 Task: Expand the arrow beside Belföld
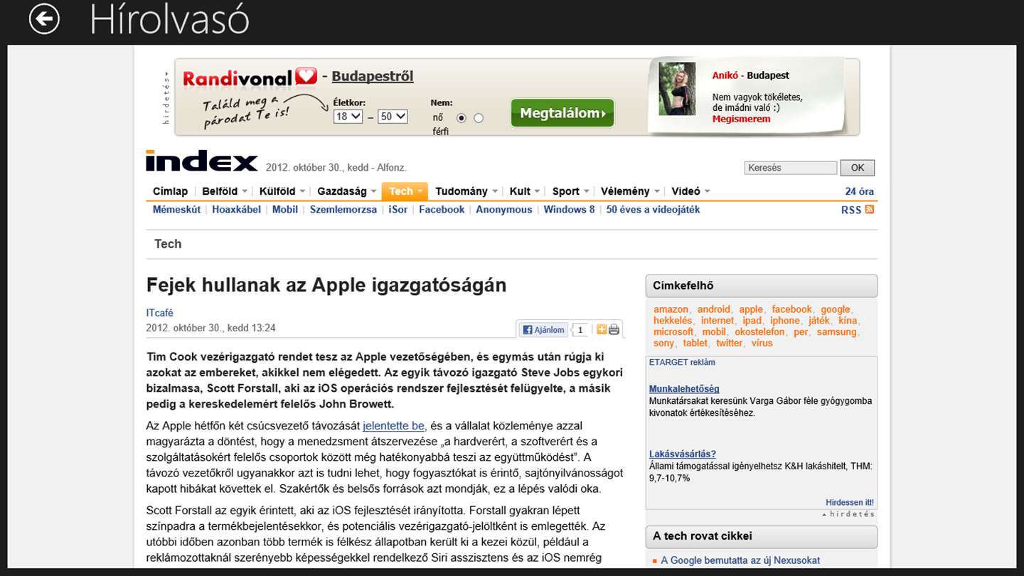tap(245, 191)
